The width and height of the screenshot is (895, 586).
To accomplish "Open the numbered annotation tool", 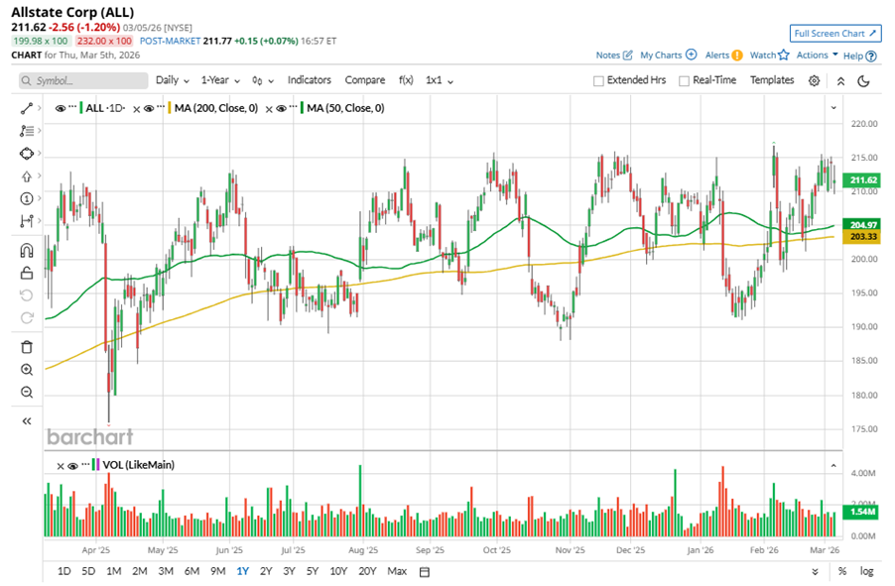I will coord(26,198).
